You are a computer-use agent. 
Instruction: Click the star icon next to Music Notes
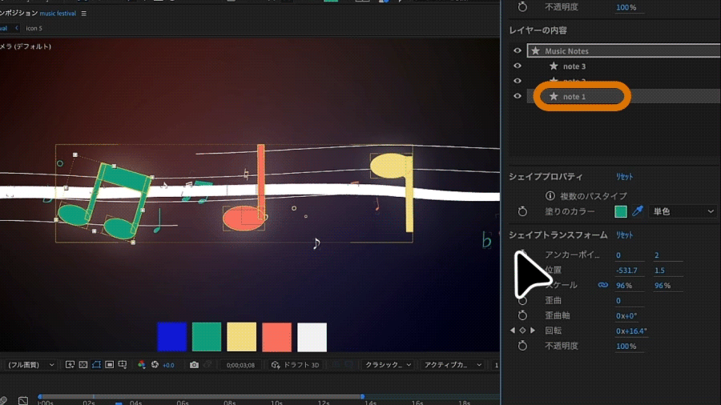tap(536, 51)
